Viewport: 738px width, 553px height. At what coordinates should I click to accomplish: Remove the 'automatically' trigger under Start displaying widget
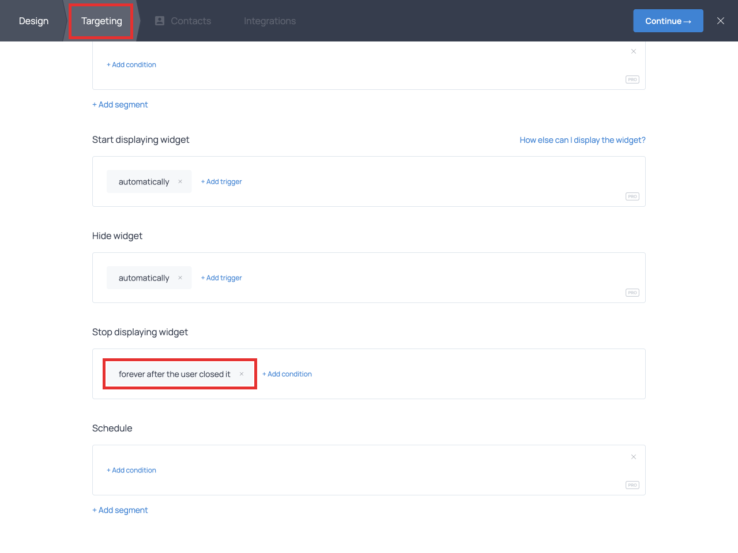(x=180, y=181)
